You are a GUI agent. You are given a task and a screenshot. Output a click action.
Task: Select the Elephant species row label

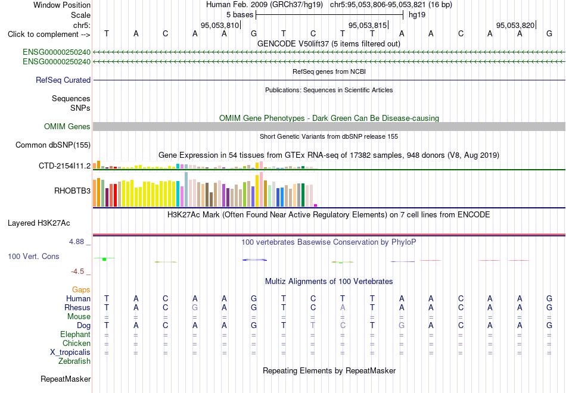75,334
